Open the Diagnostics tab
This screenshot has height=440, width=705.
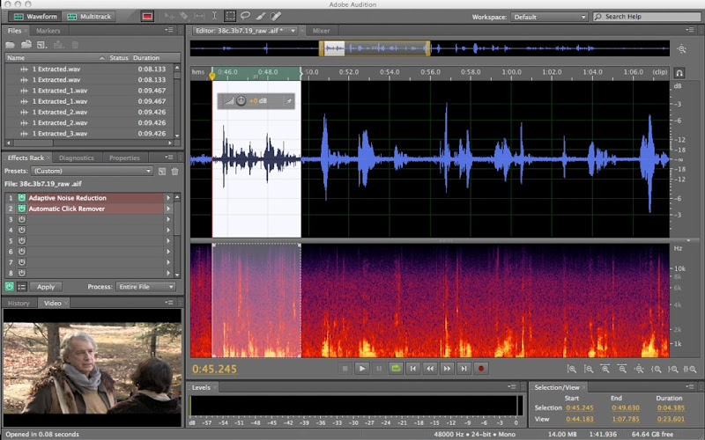click(x=76, y=158)
